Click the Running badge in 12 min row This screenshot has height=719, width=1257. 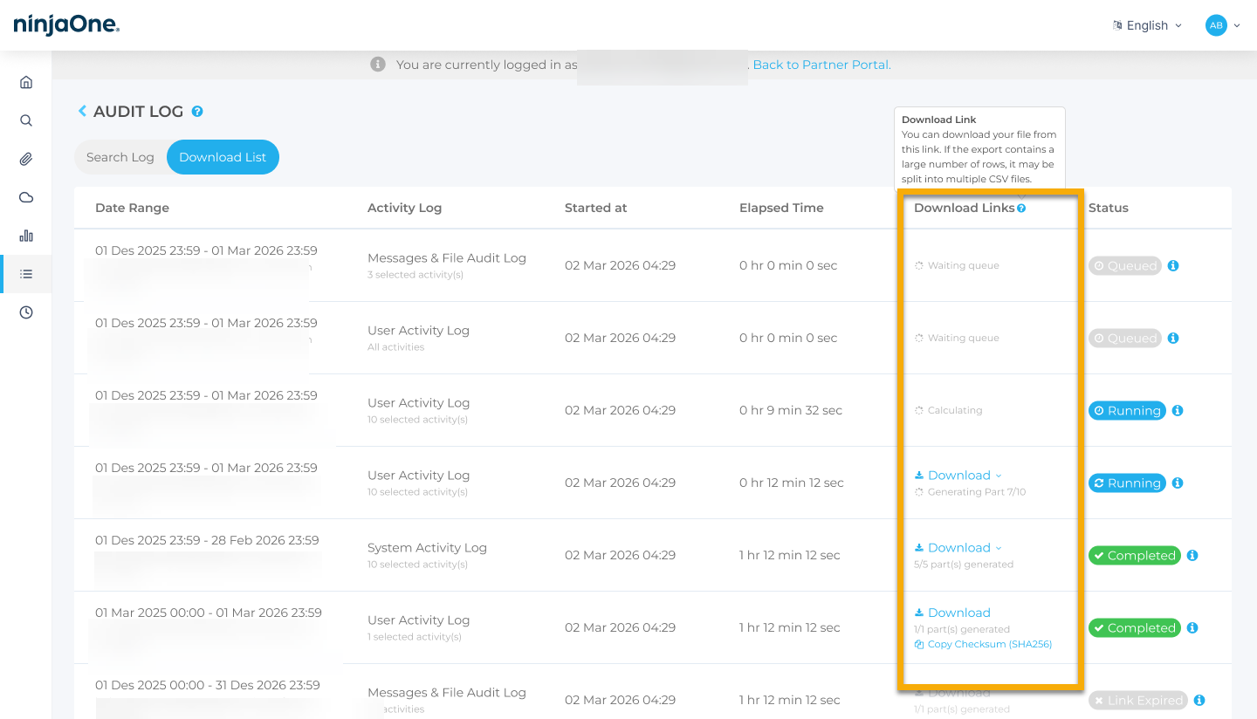(x=1127, y=483)
